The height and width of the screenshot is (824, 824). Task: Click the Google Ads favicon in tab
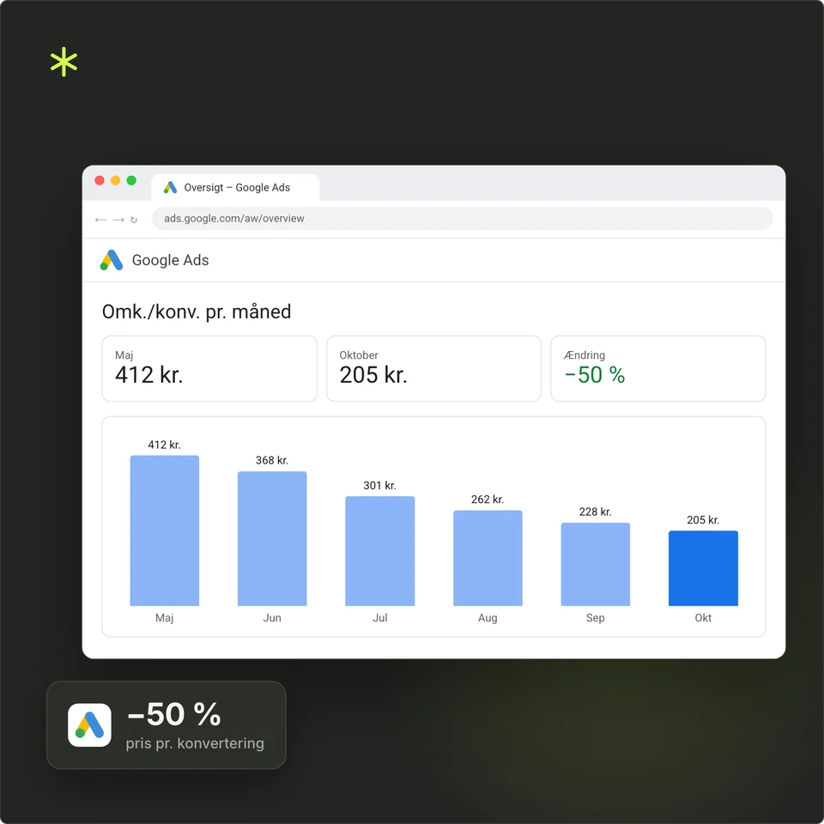[170, 188]
